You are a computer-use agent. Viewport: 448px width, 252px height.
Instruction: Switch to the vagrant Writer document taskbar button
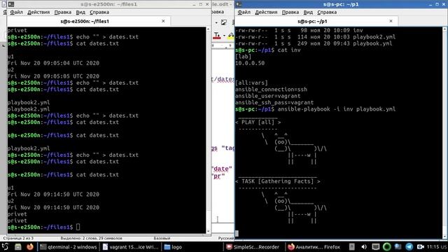click(x=131, y=247)
